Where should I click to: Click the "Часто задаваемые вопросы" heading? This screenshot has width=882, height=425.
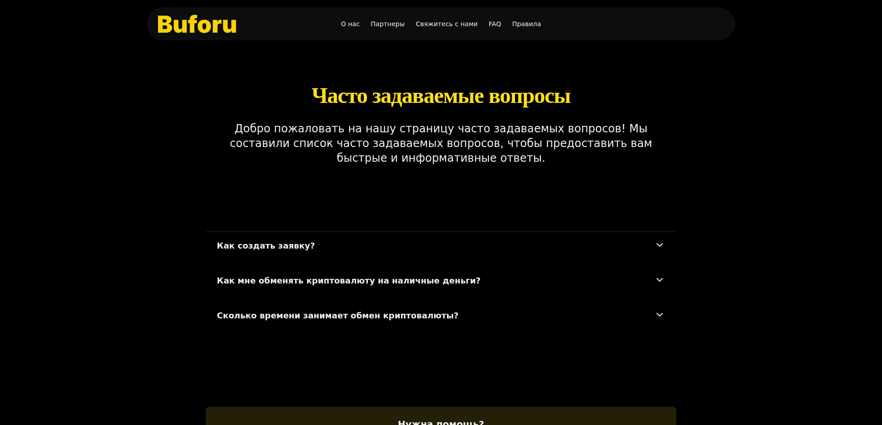(x=441, y=96)
